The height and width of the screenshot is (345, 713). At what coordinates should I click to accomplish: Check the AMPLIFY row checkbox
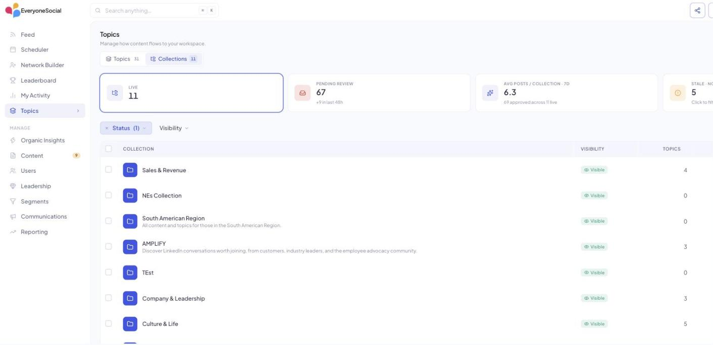click(109, 246)
